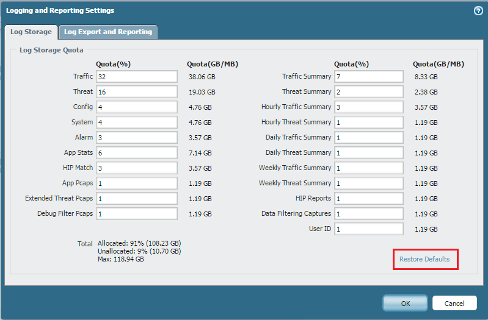
Task: Click the Max: 118.94 GB text
Action: click(121, 259)
